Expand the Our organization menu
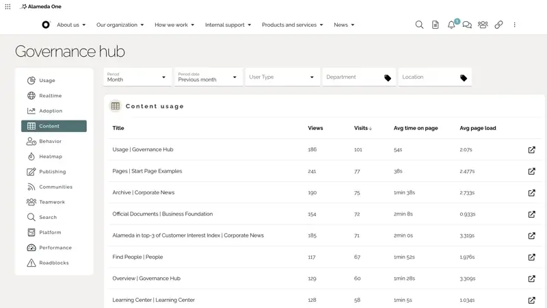This screenshot has width=547, height=308. [x=120, y=25]
